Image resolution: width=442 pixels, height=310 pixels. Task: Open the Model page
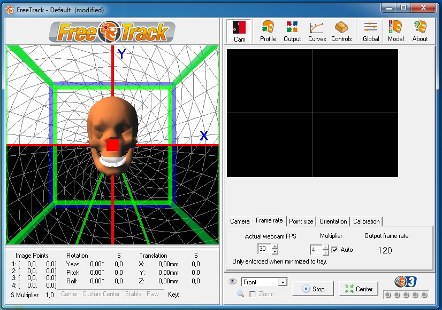[x=395, y=31]
